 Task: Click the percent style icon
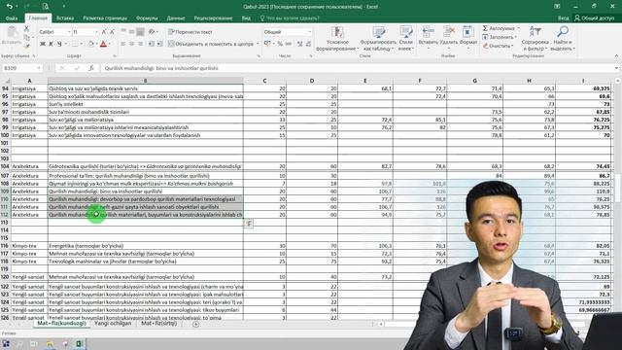point(280,44)
